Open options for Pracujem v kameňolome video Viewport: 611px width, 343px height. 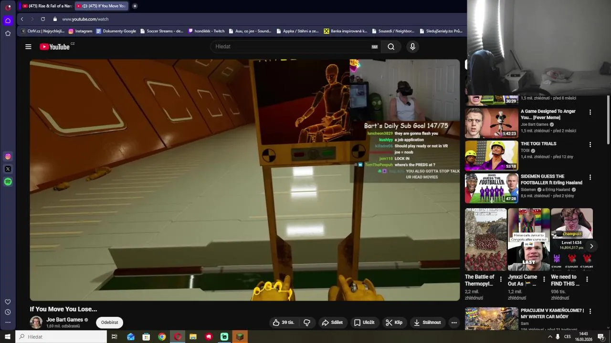pyautogui.click(x=590, y=311)
